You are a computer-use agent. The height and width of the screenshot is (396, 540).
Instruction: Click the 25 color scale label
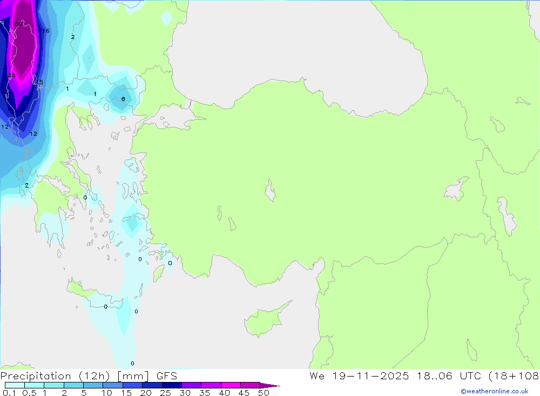tap(166, 393)
